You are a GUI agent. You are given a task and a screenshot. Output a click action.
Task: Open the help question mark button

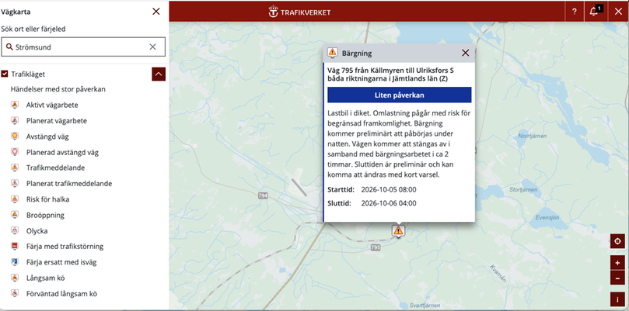pyautogui.click(x=575, y=12)
